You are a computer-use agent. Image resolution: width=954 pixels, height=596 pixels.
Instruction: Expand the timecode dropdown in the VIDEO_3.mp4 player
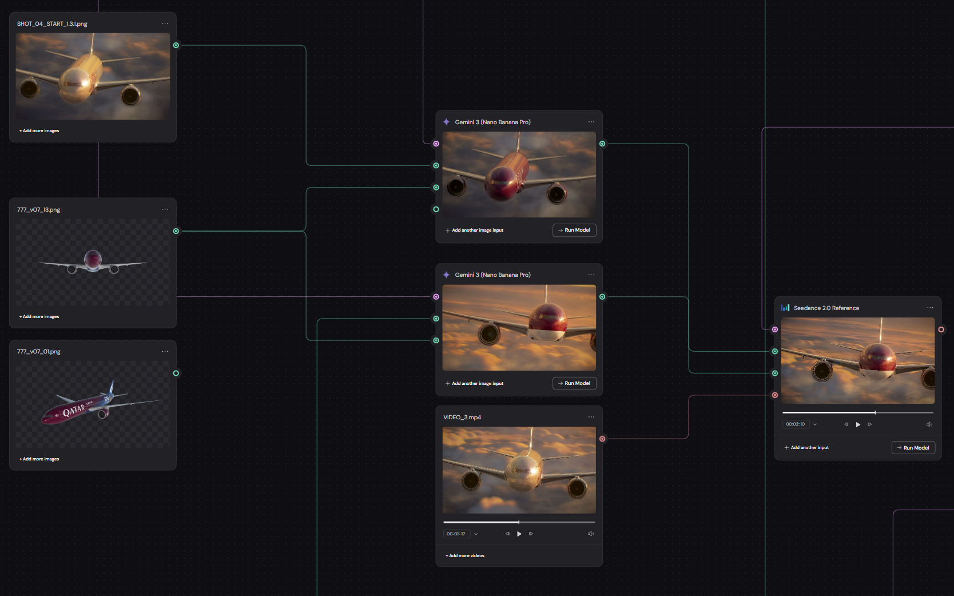point(476,534)
